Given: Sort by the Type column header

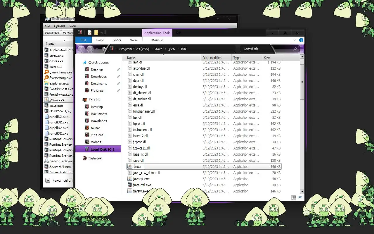Looking at the screenshot, I should [247, 58].
